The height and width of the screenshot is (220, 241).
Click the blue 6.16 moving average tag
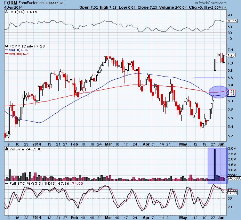pyautogui.click(x=231, y=95)
